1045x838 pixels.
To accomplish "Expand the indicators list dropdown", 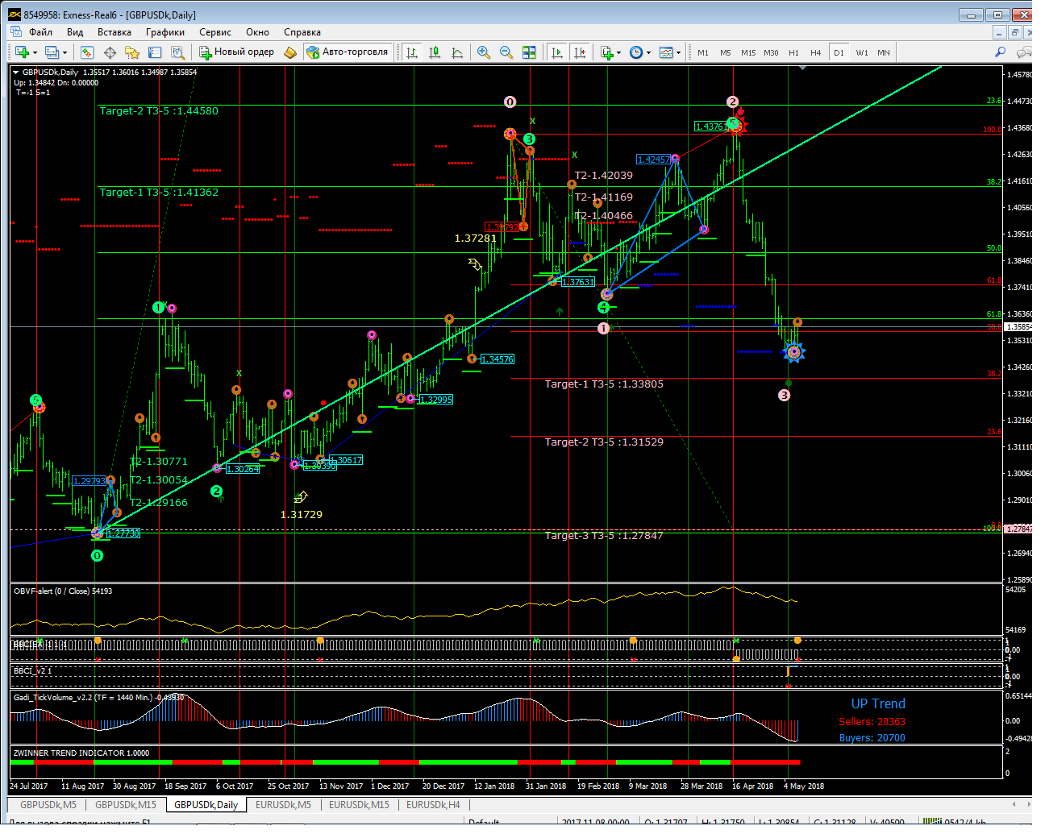I will (x=618, y=53).
